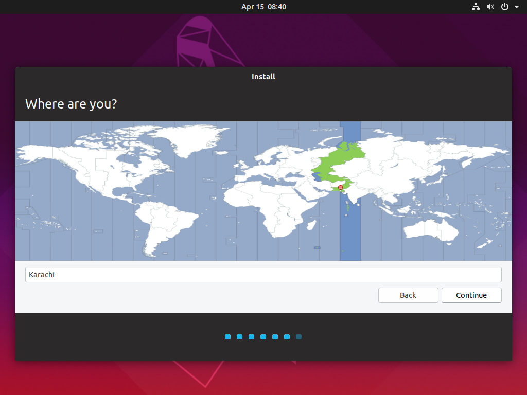Image resolution: width=527 pixels, height=395 pixels.
Task: Go back with the Back button
Action: (408, 295)
